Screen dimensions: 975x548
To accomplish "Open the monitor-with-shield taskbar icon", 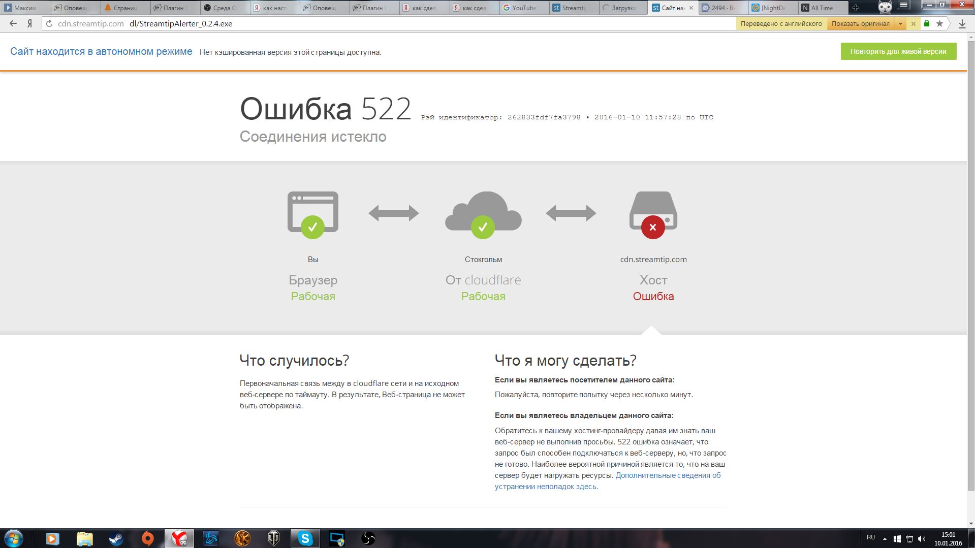I will click(337, 538).
